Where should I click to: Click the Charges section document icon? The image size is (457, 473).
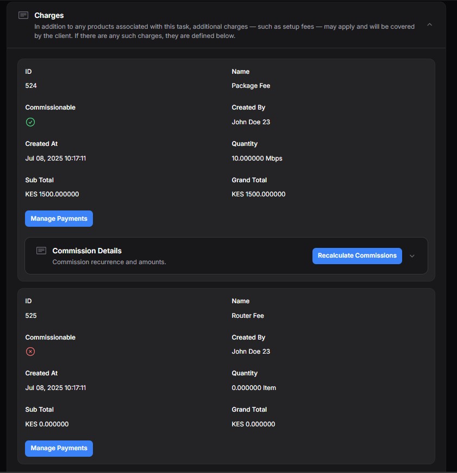click(x=23, y=15)
